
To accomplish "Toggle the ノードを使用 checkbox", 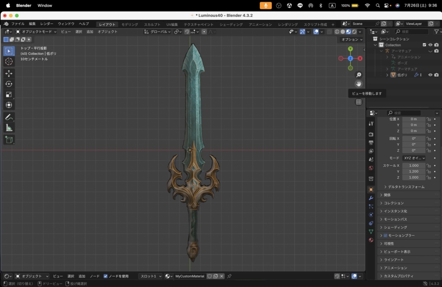I will (x=105, y=276).
